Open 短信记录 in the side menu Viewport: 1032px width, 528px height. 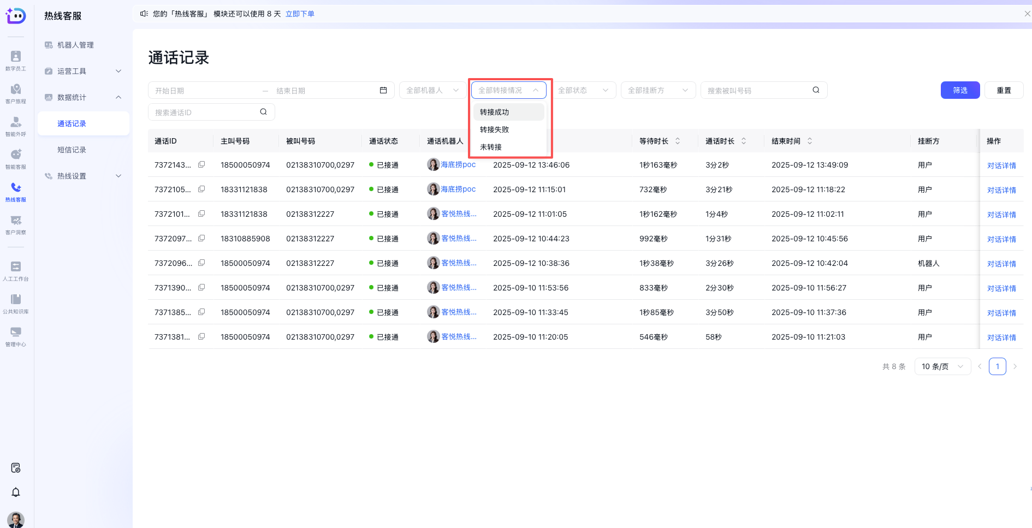point(72,150)
